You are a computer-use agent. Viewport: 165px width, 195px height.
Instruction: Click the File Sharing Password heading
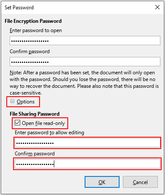pos(35,114)
